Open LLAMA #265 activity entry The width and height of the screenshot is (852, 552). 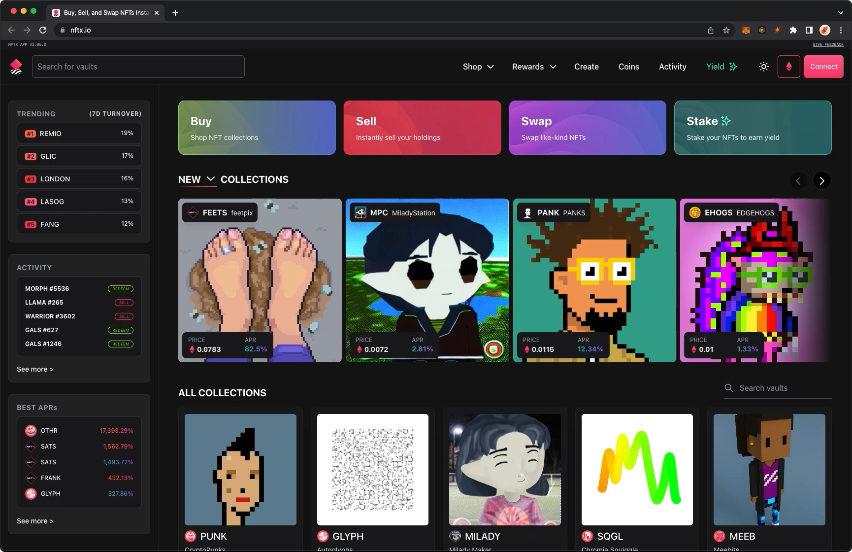click(x=79, y=303)
